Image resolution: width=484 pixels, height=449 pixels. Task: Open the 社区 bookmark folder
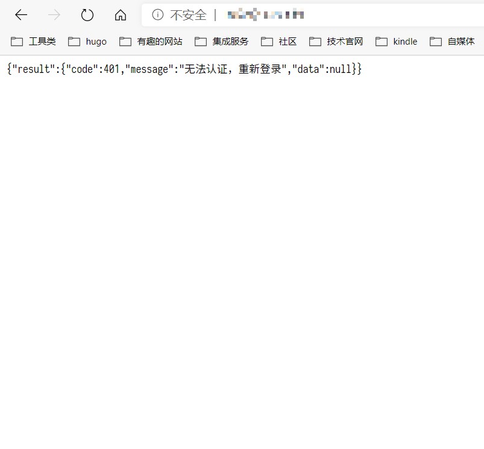coord(279,42)
